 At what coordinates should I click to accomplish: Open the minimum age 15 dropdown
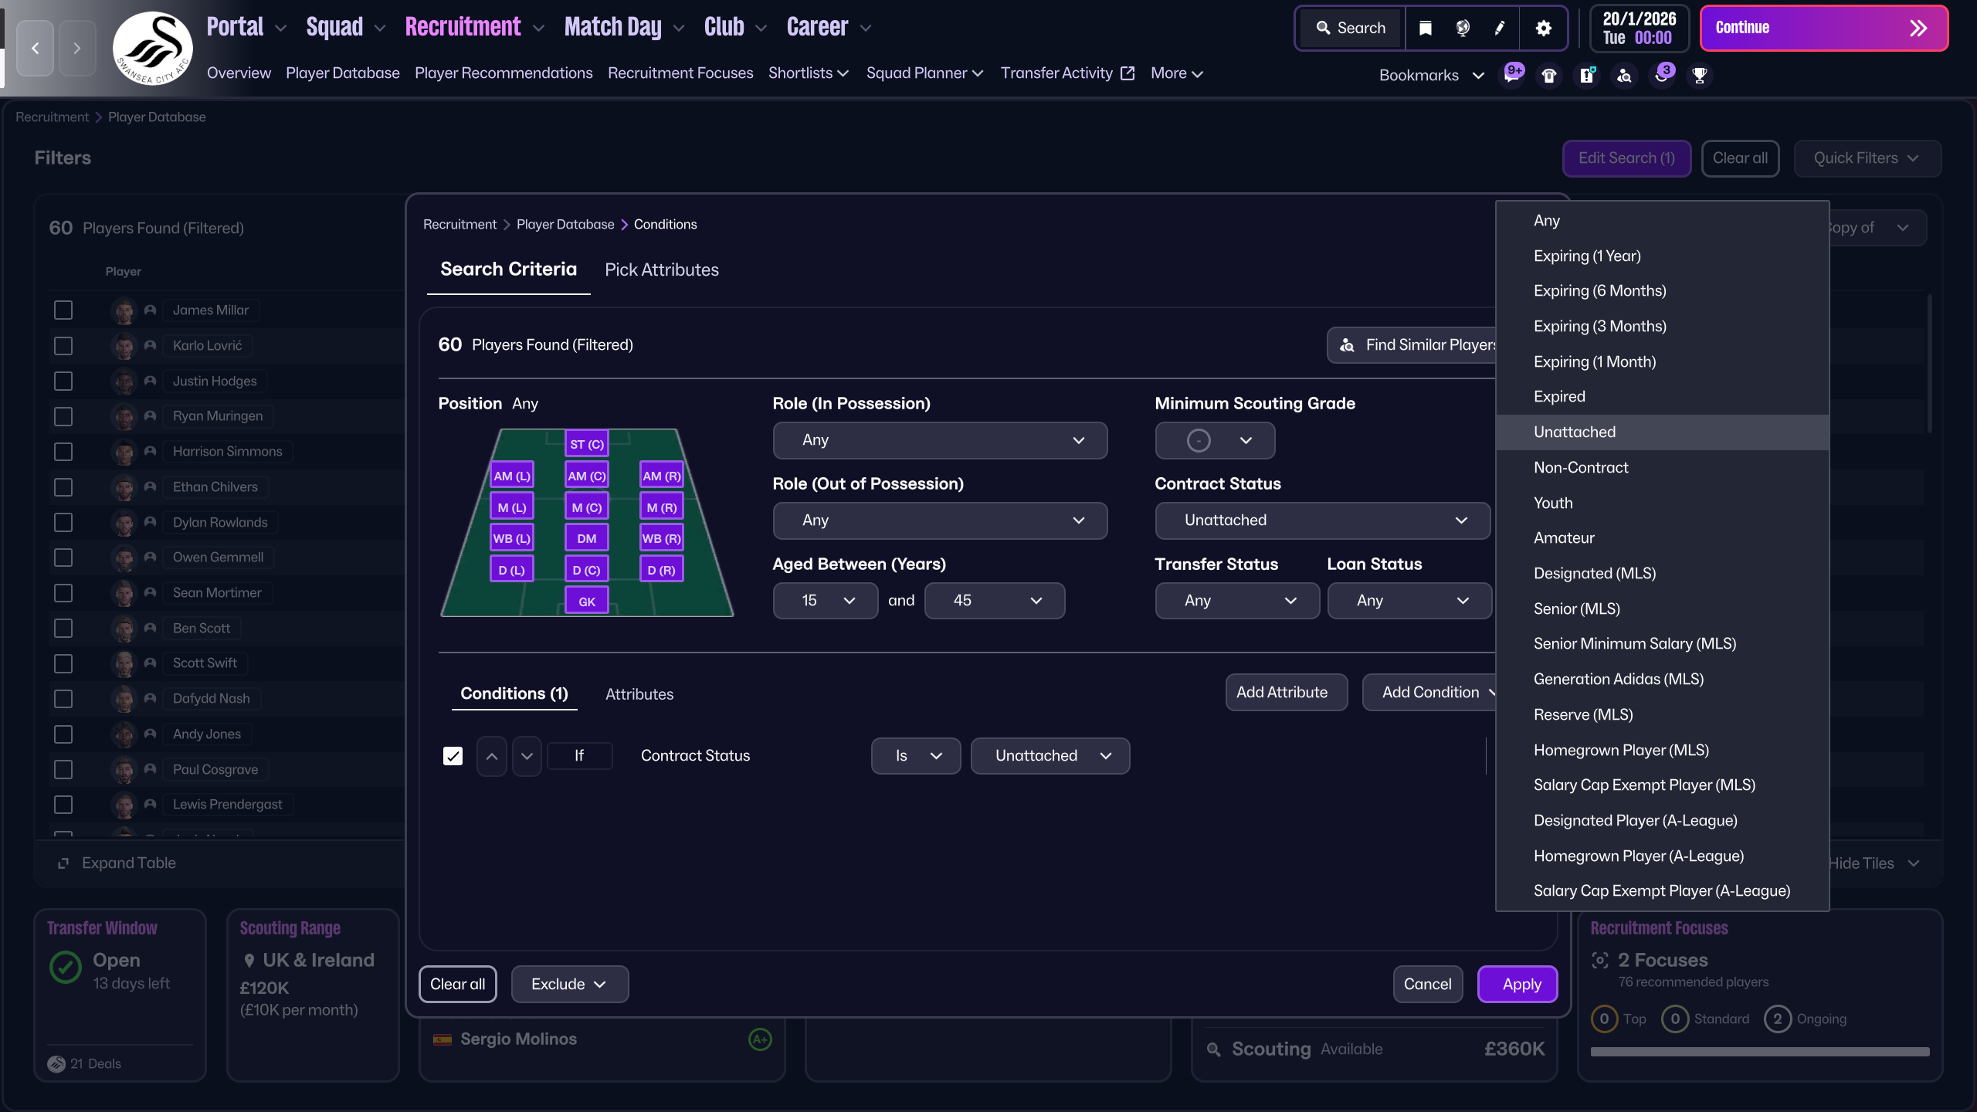pos(825,601)
